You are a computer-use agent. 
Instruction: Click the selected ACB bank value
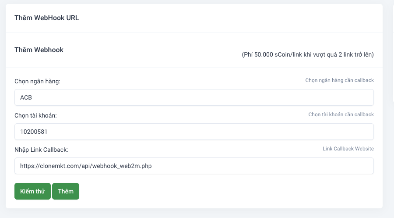pyautogui.click(x=26, y=97)
